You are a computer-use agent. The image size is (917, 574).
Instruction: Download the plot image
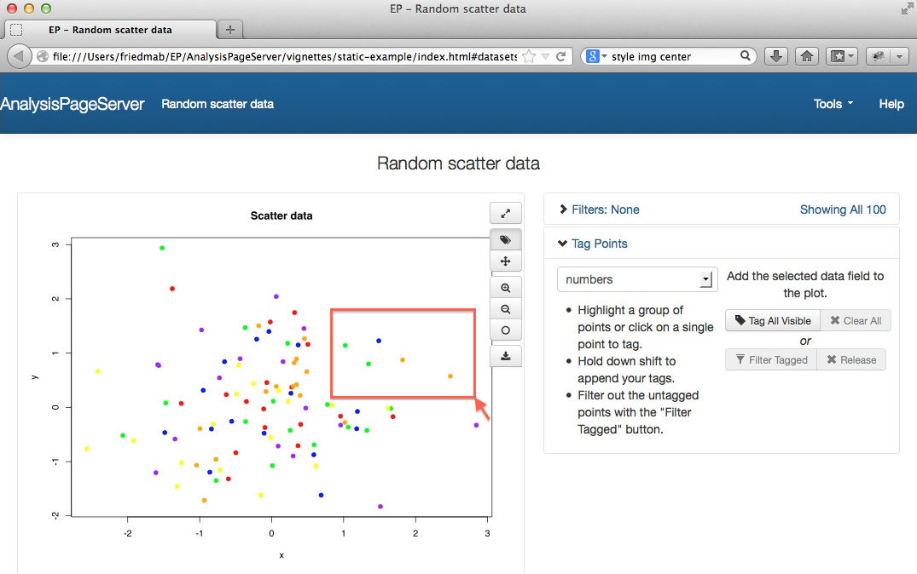coord(505,356)
